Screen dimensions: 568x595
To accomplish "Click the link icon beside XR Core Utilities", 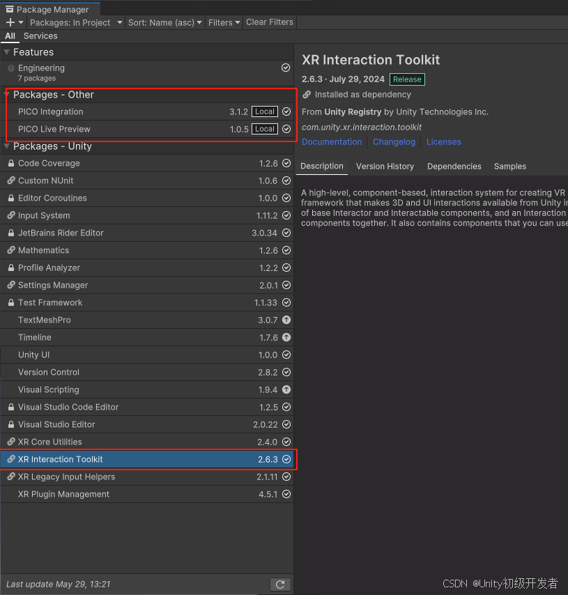I will [x=11, y=442].
